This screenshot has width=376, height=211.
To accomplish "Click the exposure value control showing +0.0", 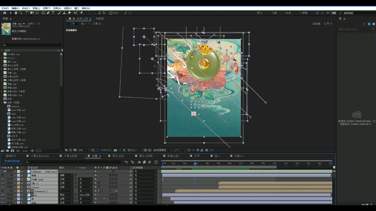I will click(211, 150).
